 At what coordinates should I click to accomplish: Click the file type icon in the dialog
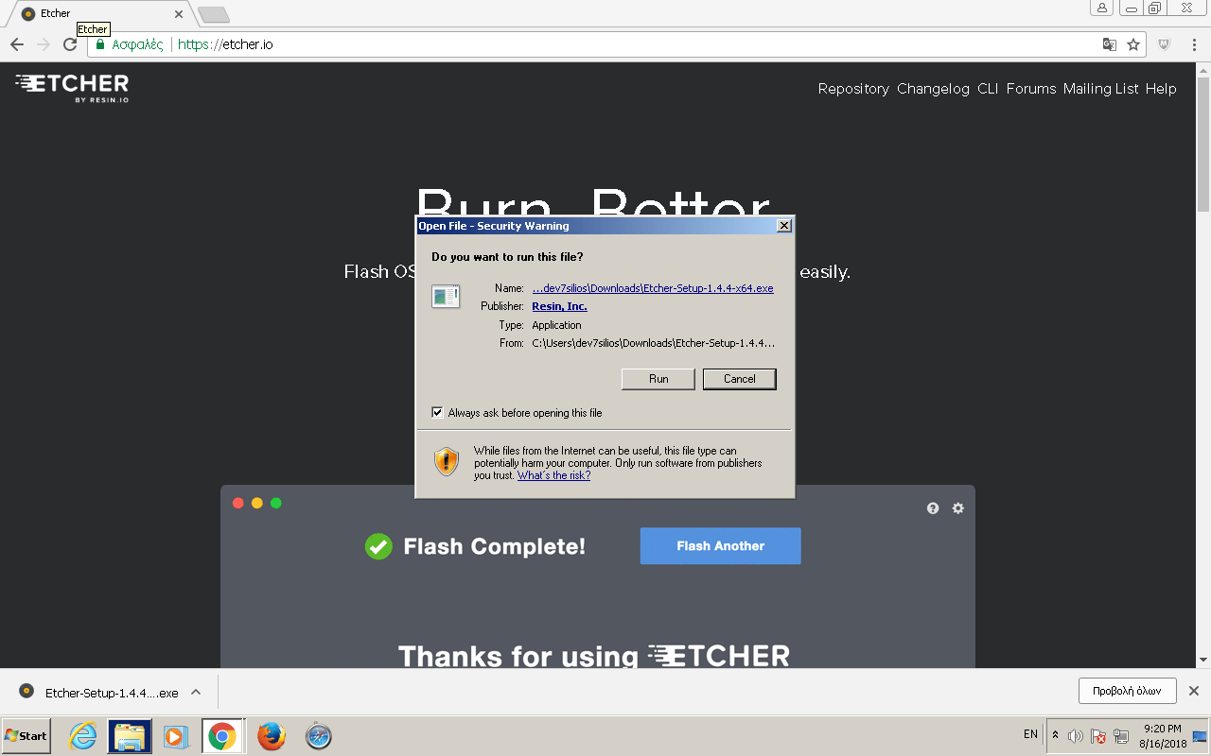446,297
